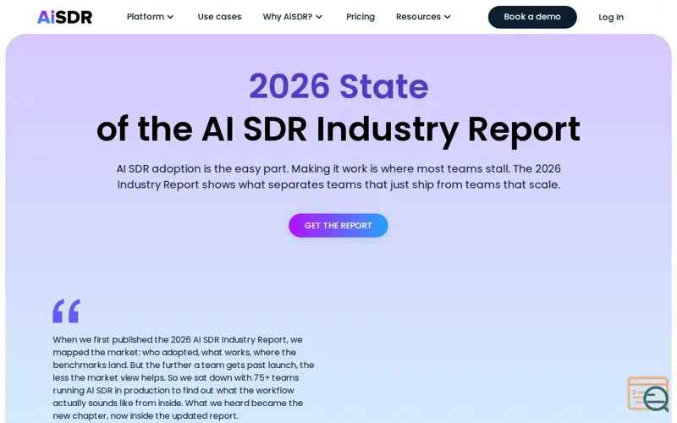The image size is (677, 423).
Task: Expand the Platform dropdown chevron
Action: coord(171,17)
